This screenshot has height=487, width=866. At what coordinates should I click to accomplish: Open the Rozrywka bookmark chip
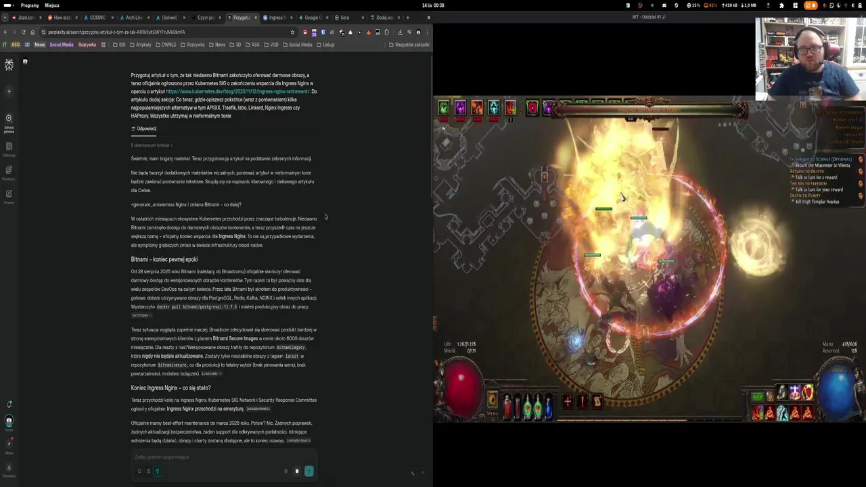coord(87,45)
